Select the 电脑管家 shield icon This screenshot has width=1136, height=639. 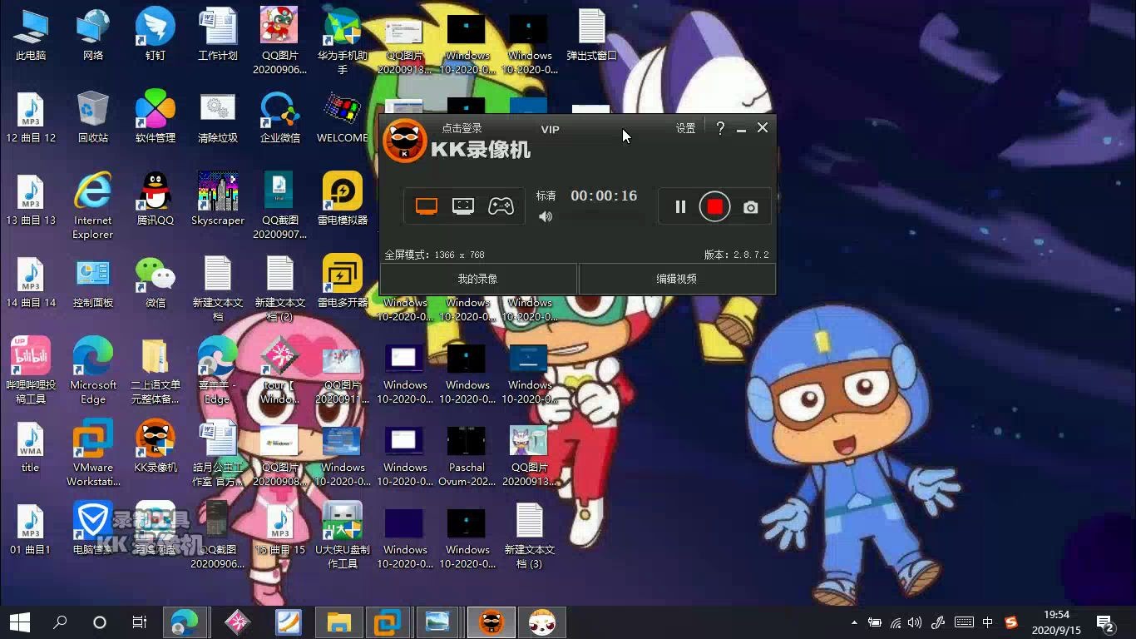[93, 528]
